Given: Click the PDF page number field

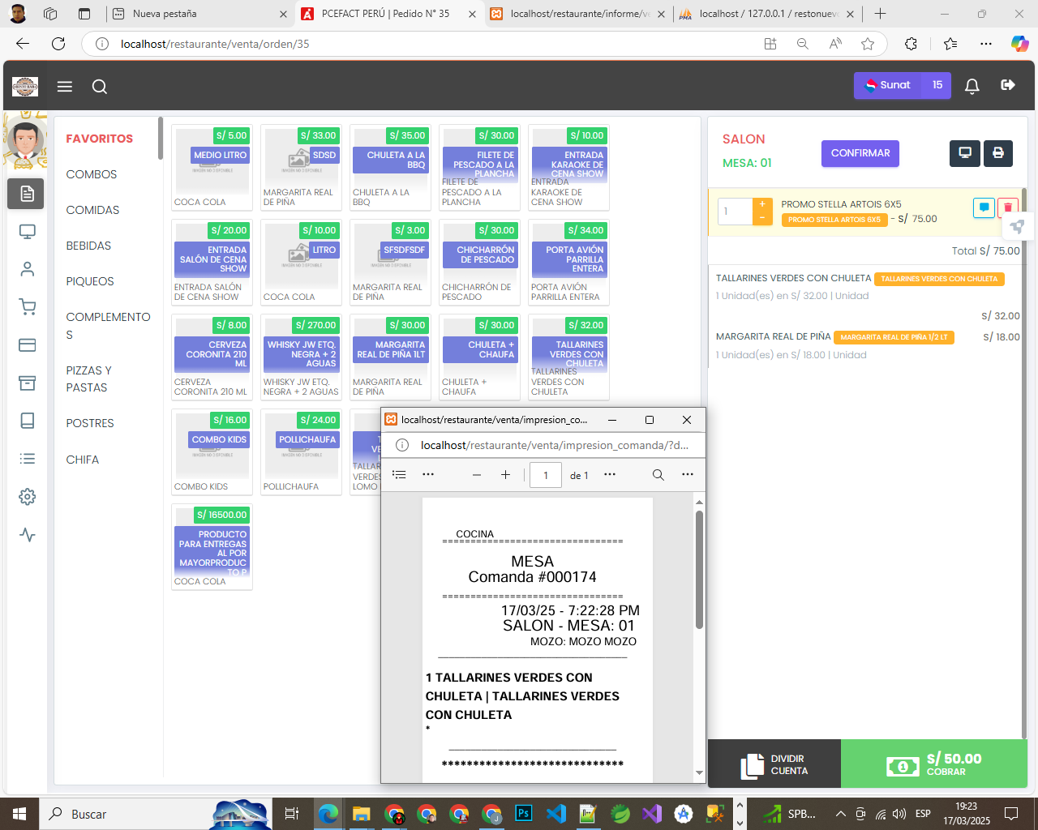Looking at the screenshot, I should 545,475.
